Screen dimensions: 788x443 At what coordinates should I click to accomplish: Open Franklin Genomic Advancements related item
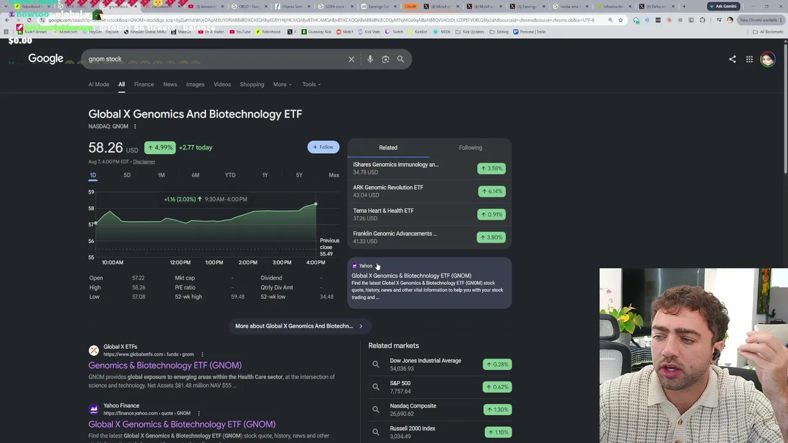coord(429,237)
